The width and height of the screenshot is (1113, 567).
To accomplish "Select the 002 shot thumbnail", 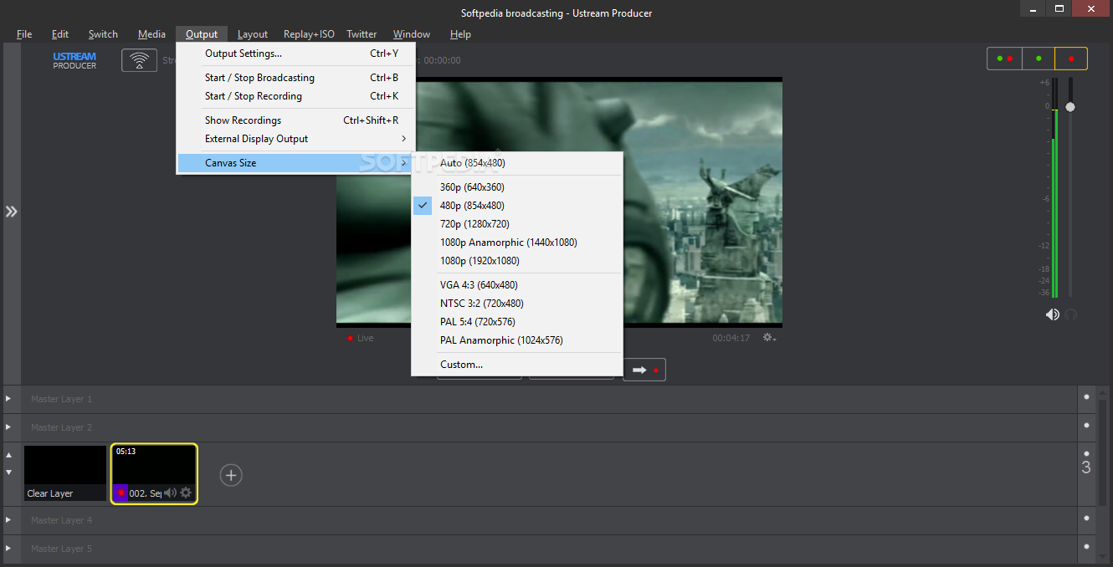I will click(154, 473).
